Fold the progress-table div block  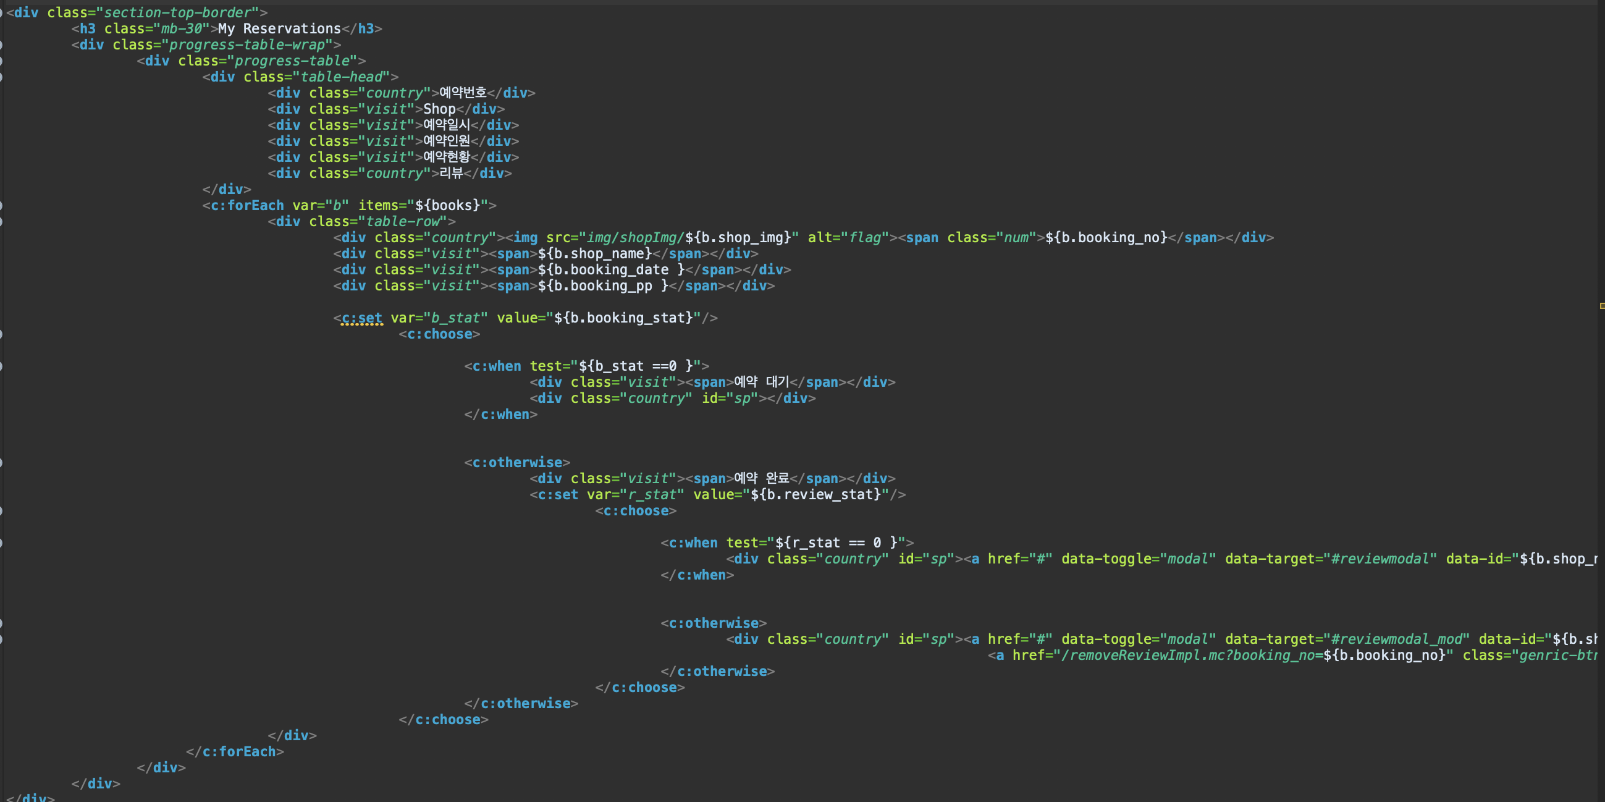coord(1,61)
